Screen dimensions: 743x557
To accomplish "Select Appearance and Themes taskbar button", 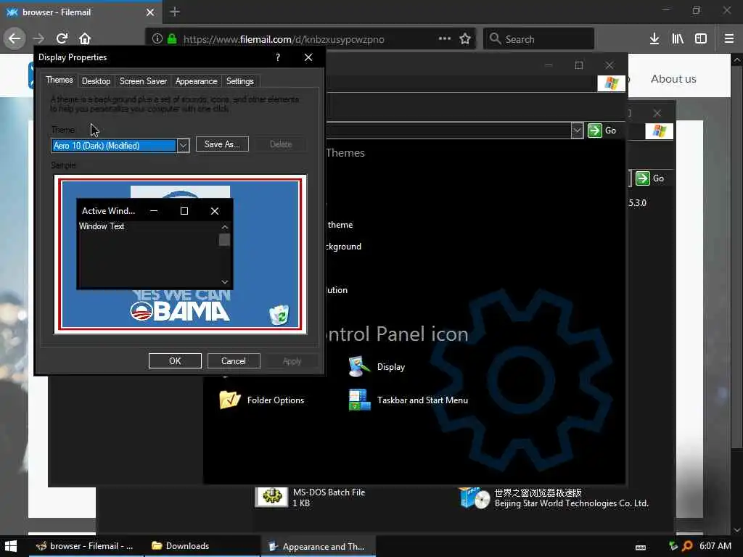I will point(319,547).
